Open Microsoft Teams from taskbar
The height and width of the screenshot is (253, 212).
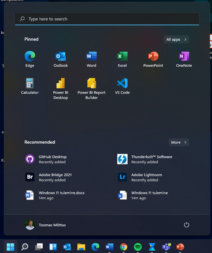[x=166, y=247]
